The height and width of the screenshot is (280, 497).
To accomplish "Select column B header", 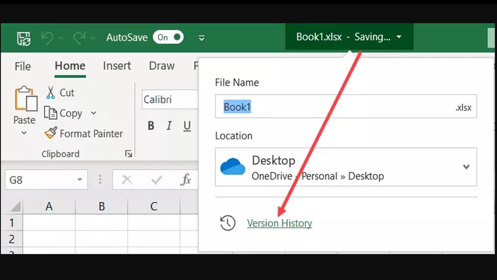I will tap(102, 206).
